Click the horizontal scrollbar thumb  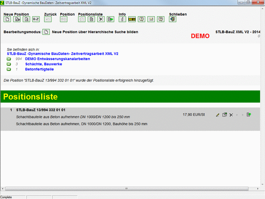(127, 188)
